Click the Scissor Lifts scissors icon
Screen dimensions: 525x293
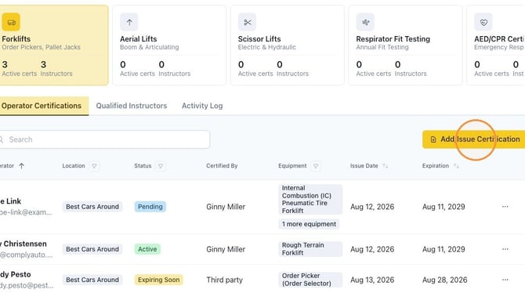pos(247,22)
